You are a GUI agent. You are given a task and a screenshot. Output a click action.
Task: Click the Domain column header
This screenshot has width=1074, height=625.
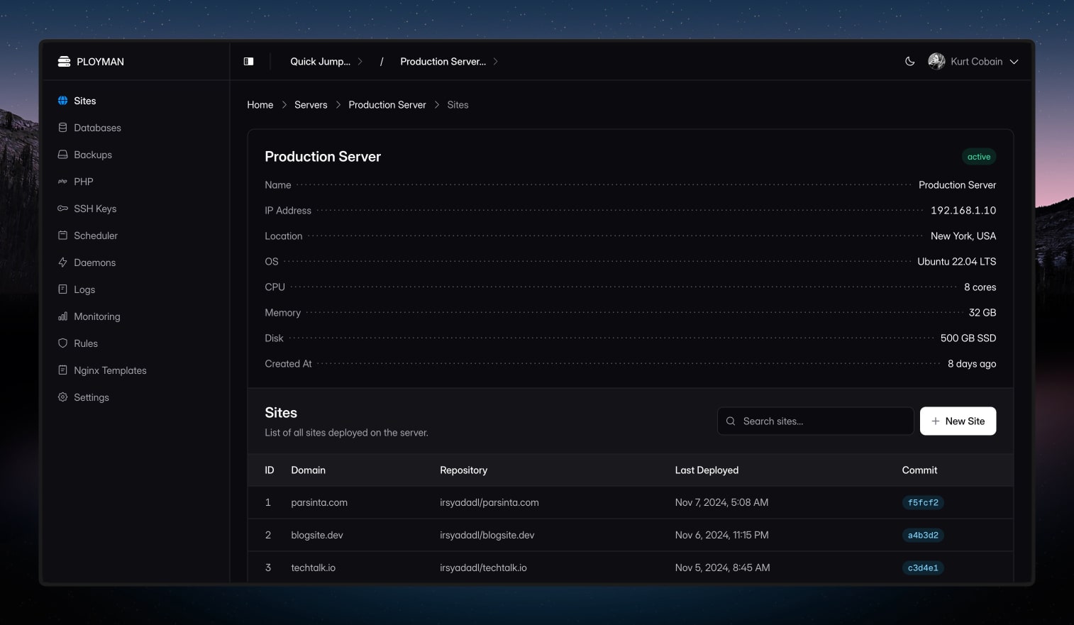click(x=309, y=470)
